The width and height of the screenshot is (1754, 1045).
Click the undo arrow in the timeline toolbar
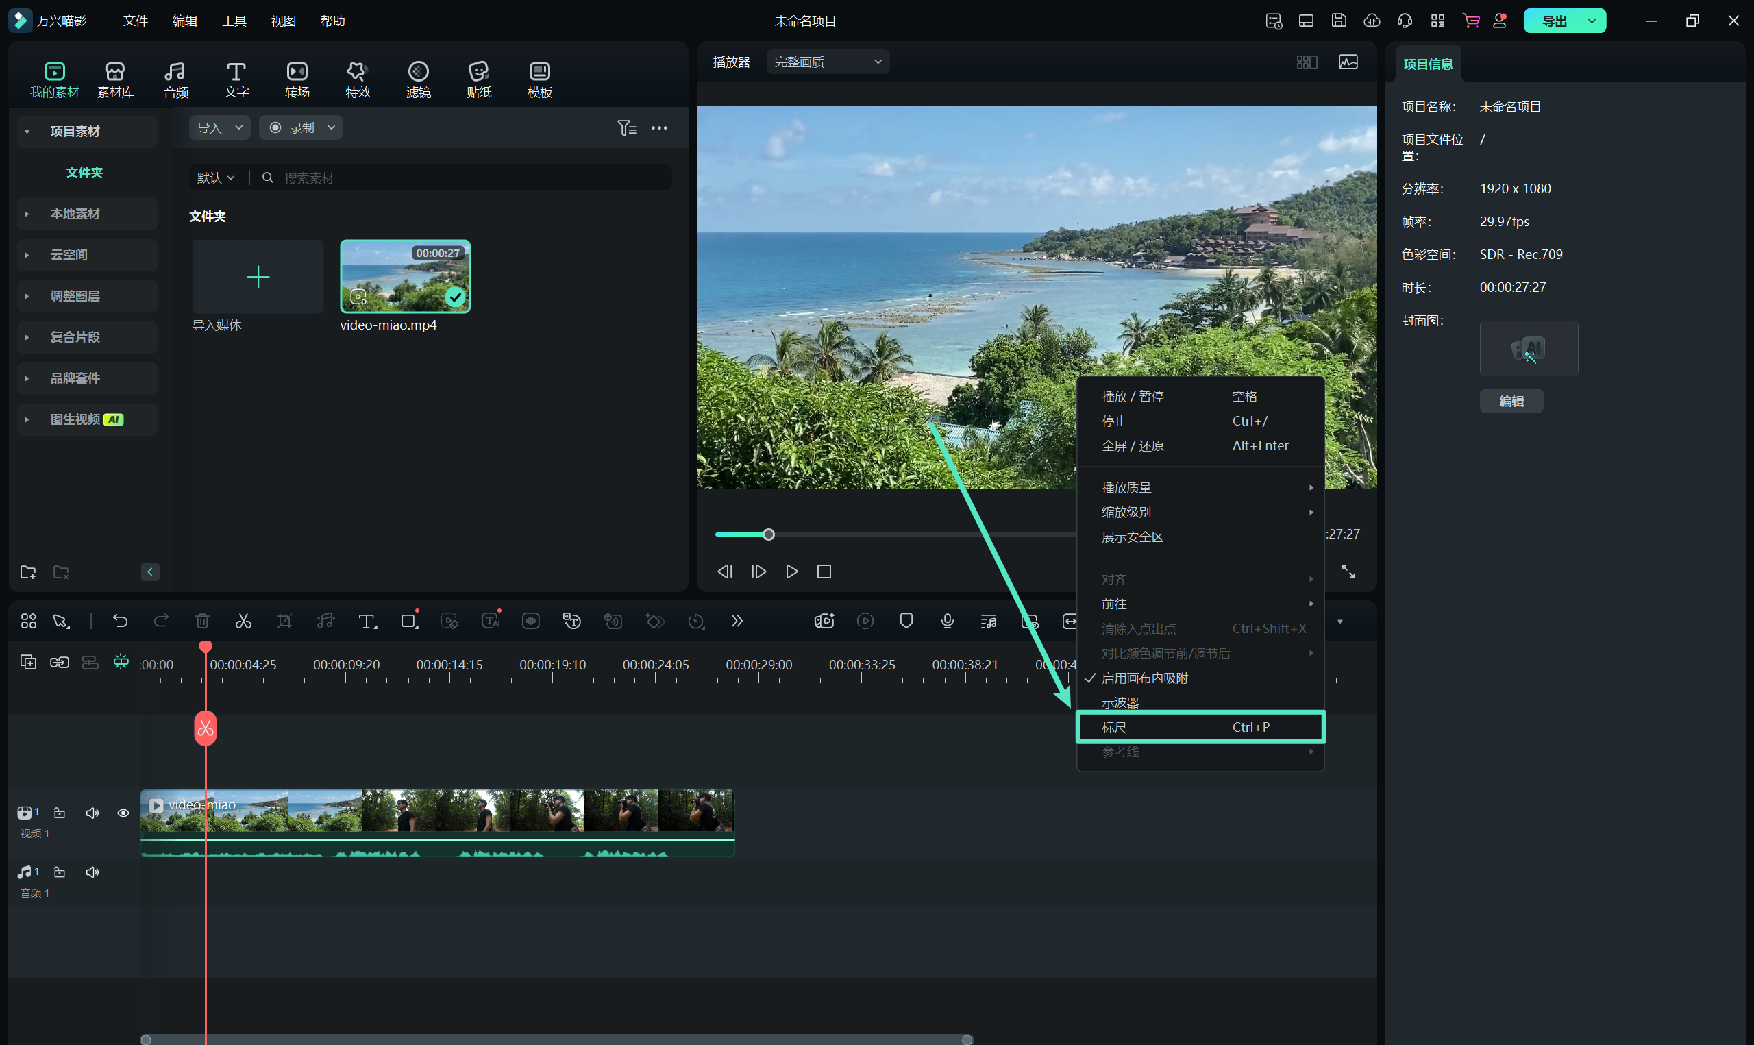(121, 621)
